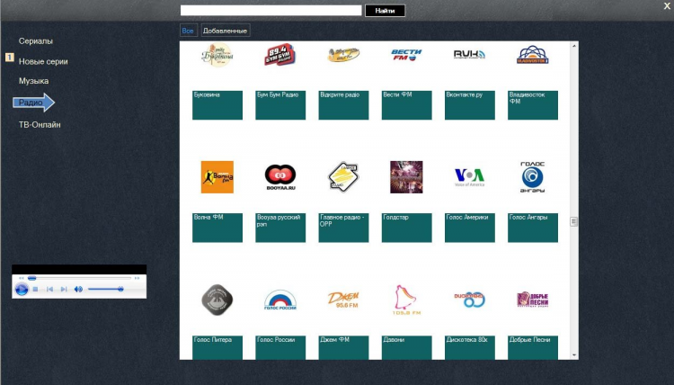Select the Добрые Песни logo
674x385 pixels.
[533, 300]
